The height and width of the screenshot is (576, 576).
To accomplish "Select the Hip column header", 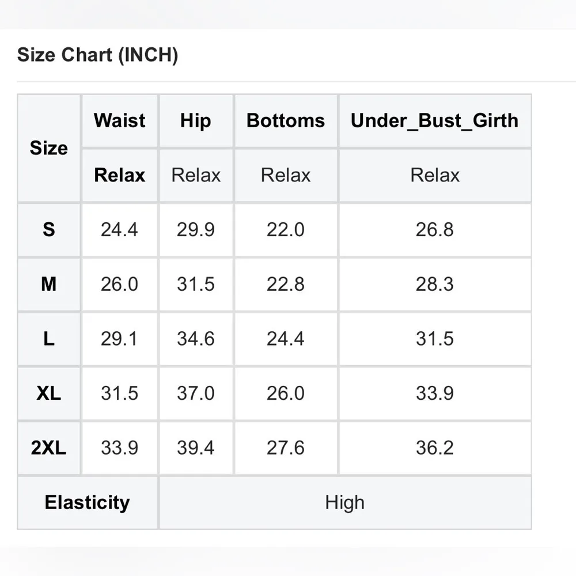I will (196, 120).
